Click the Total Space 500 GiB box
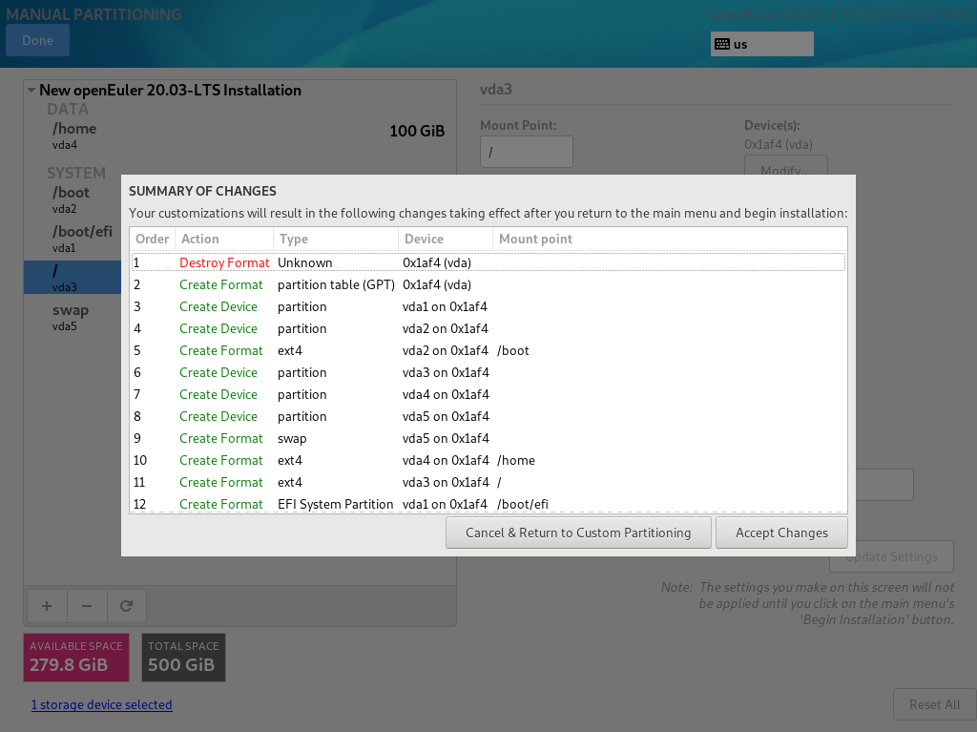 [x=183, y=658]
